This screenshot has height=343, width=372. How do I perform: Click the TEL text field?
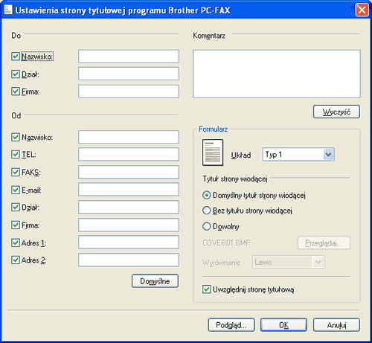tap(129, 154)
